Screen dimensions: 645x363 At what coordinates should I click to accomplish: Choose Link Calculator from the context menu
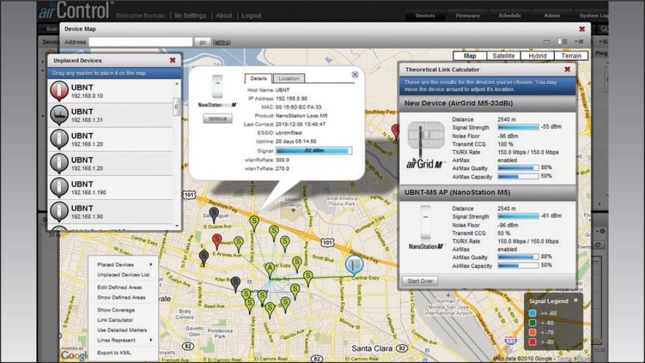(115, 320)
